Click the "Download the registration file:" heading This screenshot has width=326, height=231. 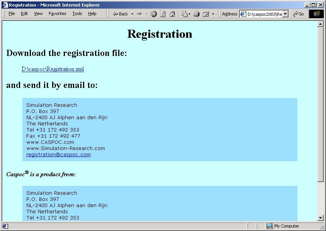(66, 53)
